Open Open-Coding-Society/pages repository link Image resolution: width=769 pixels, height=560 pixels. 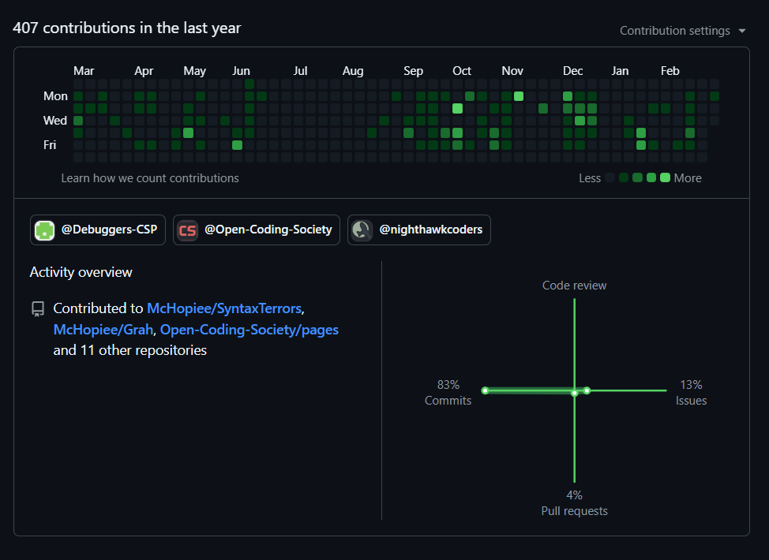pyautogui.click(x=249, y=329)
